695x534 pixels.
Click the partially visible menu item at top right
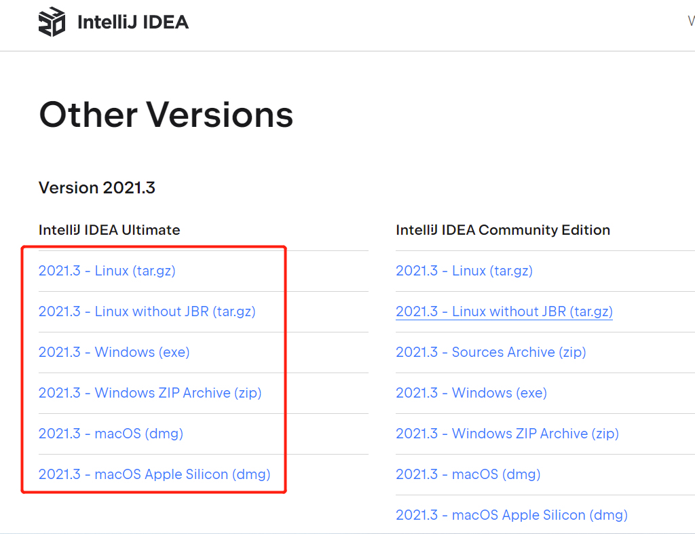[x=691, y=21]
